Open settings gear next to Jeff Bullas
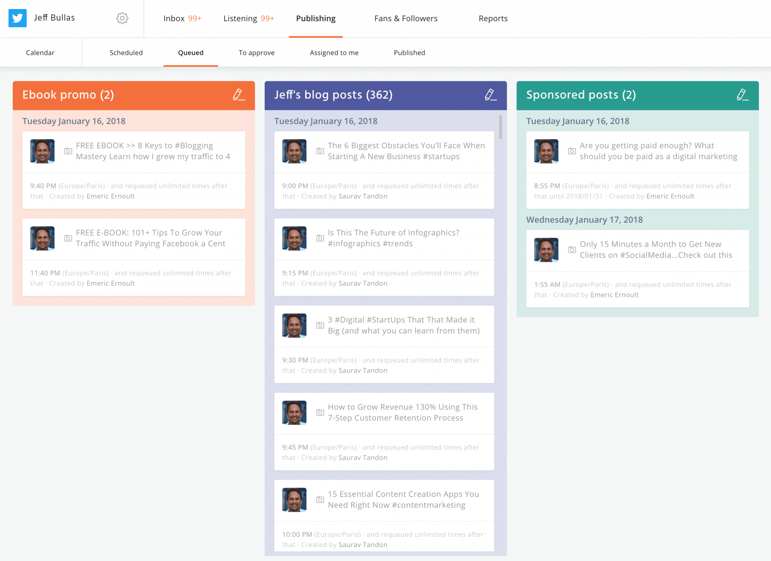The image size is (771, 561). click(x=122, y=18)
